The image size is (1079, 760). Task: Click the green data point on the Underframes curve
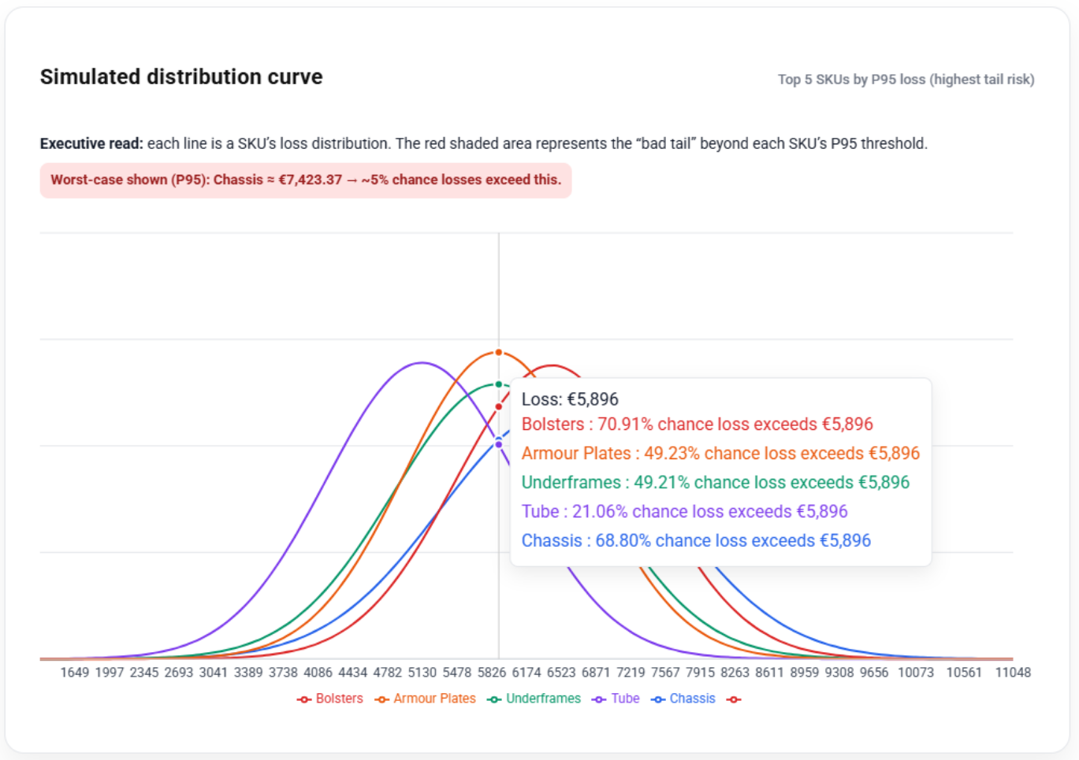click(499, 384)
